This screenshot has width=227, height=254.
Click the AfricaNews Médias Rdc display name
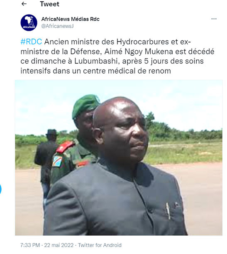tap(70, 19)
